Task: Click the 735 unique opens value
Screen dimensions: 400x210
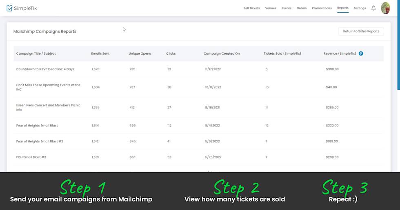Action: (x=132, y=69)
